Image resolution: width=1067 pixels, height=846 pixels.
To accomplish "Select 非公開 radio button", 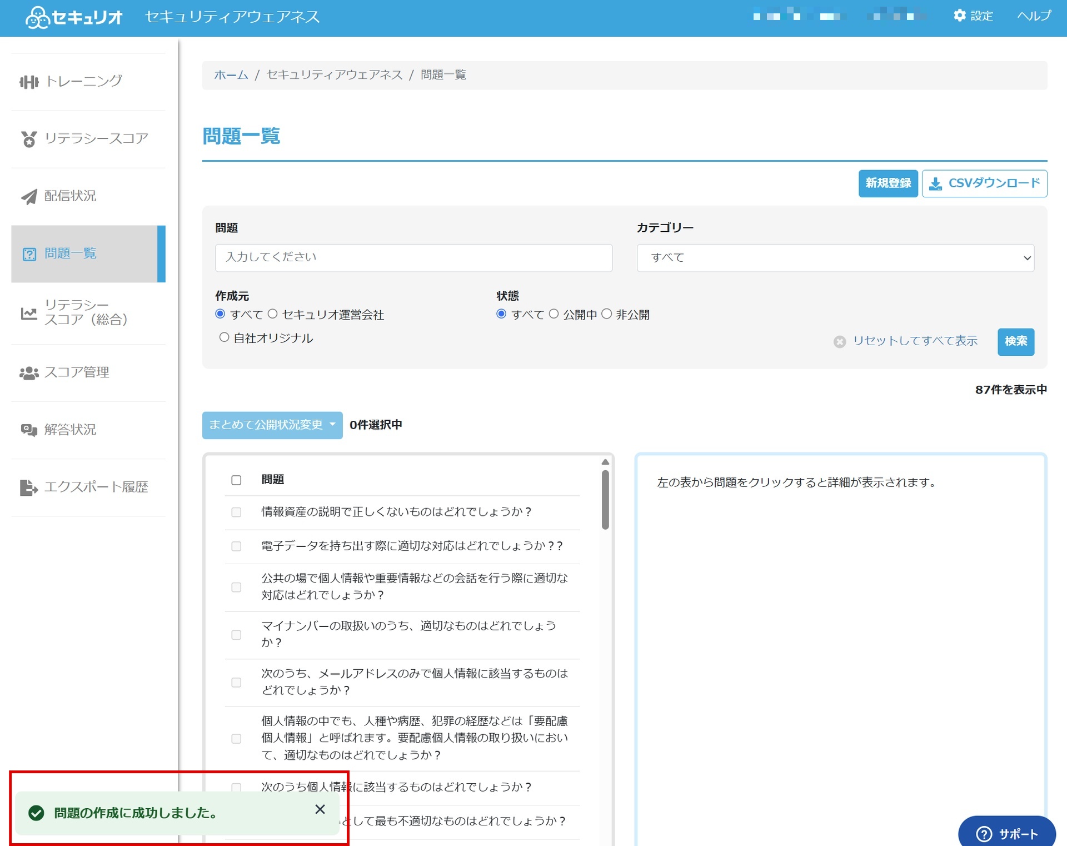I will [606, 314].
